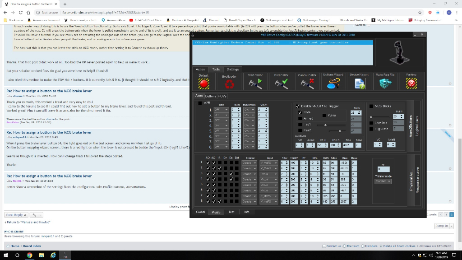Open the Device Report icon
Screen dimensions: 462x260
359,84
